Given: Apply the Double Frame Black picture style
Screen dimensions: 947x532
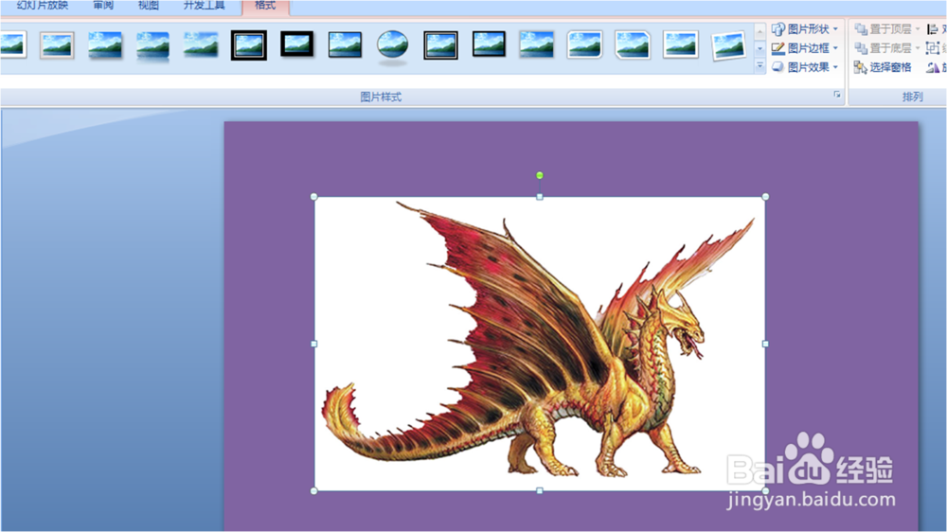Looking at the screenshot, I should (249, 45).
